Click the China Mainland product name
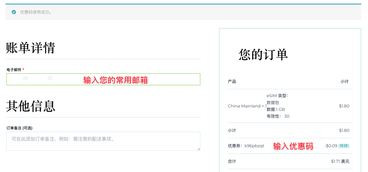368x172 pixels. coord(244,106)
